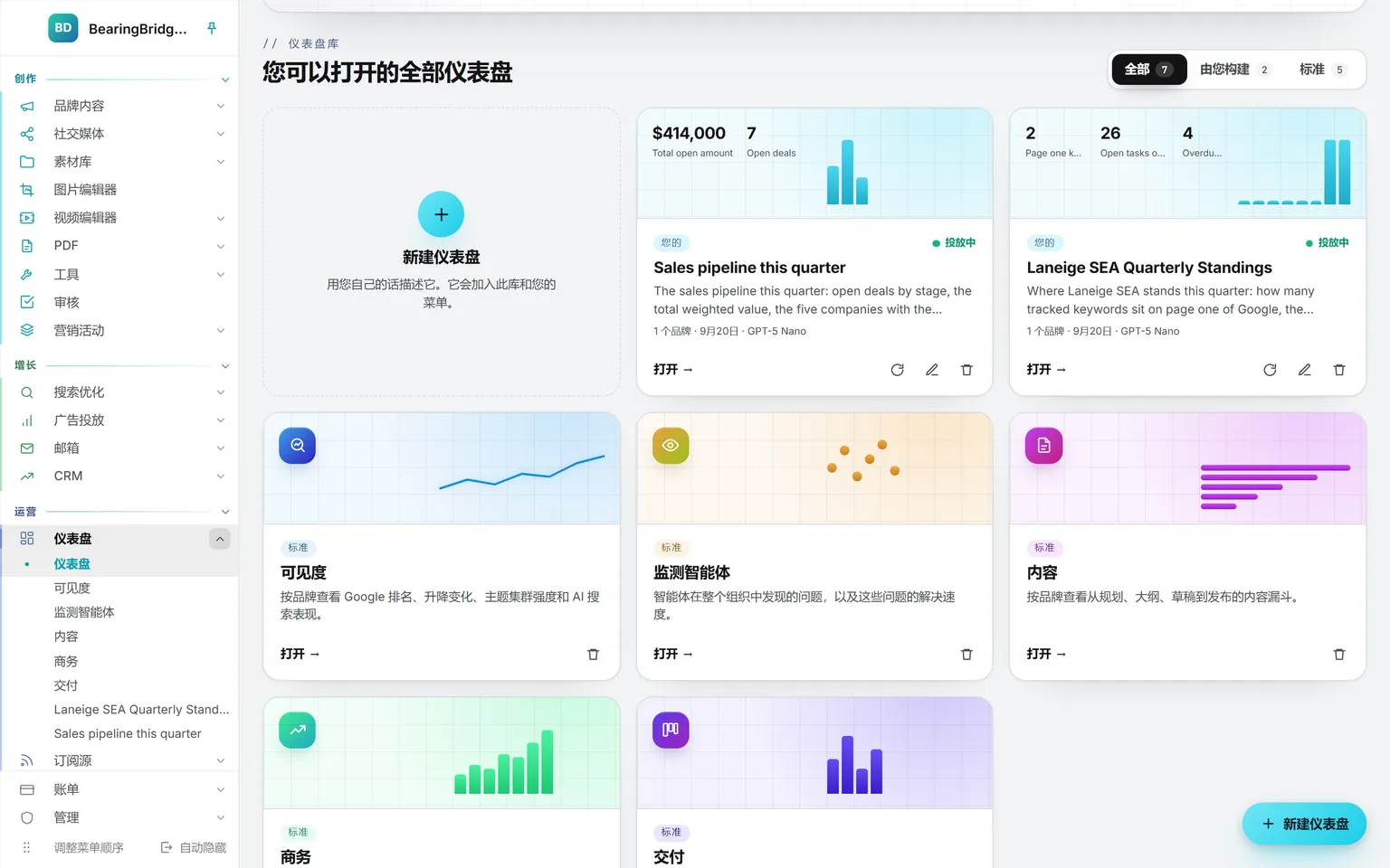
Task: Open Sales pipeline this quarter in sidebar
Action: [128, 733]
